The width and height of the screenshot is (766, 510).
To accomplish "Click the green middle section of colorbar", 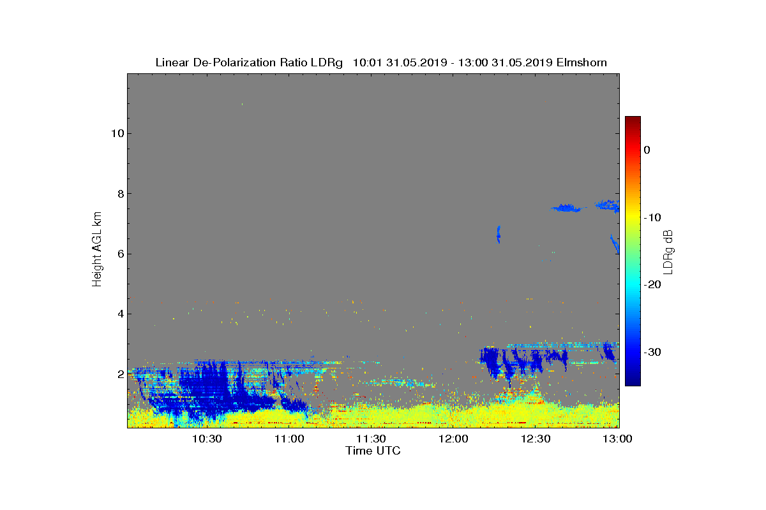I will pos(633,251).
